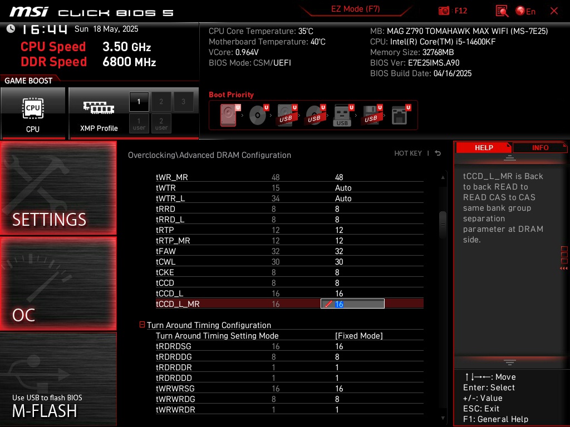Select the tWTR_L Auto value
The height and width of the screenshot is (427, 570).
click(343, 198)
